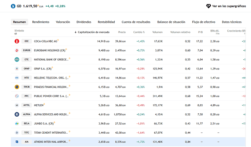Open COCA-COLA HBC AG stock link
Screen dimensions: 251x147
[45, 41]
